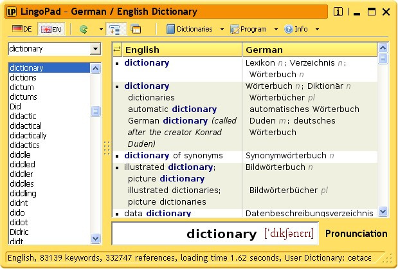Select 'dictions' in the keyword list

(50, 77)
